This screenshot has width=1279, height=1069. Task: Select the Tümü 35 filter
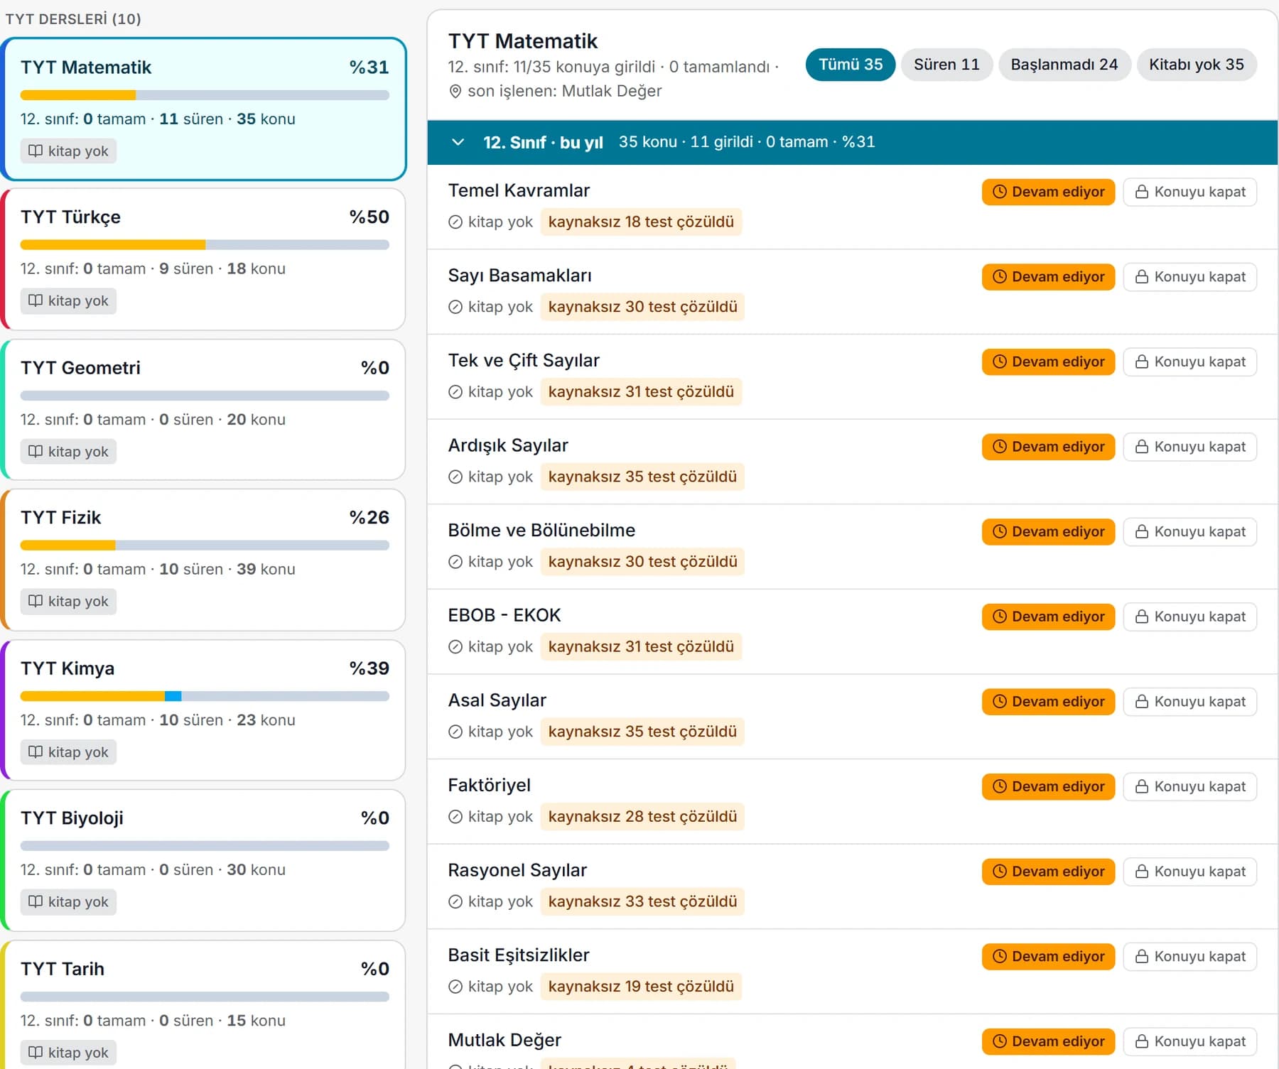pyautogui.click(x=851, y=65)
